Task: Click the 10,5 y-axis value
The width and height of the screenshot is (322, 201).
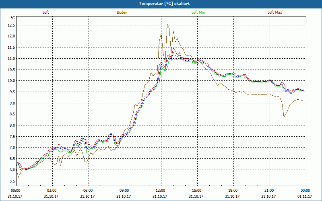Action: [11, 70]
